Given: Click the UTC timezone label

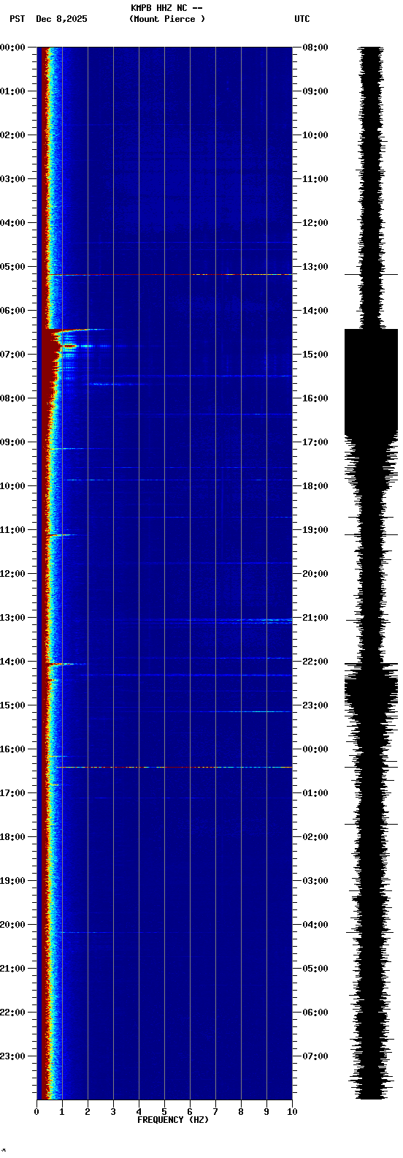Looking at the screenshot, I should 302,19.
